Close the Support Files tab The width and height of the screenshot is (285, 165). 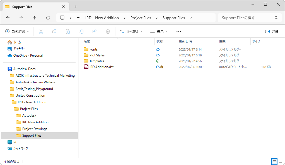pyautogui.click(x=63, y=7)
